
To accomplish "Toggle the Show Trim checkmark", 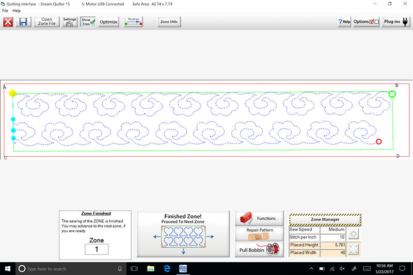I will [x=88, y=22].
